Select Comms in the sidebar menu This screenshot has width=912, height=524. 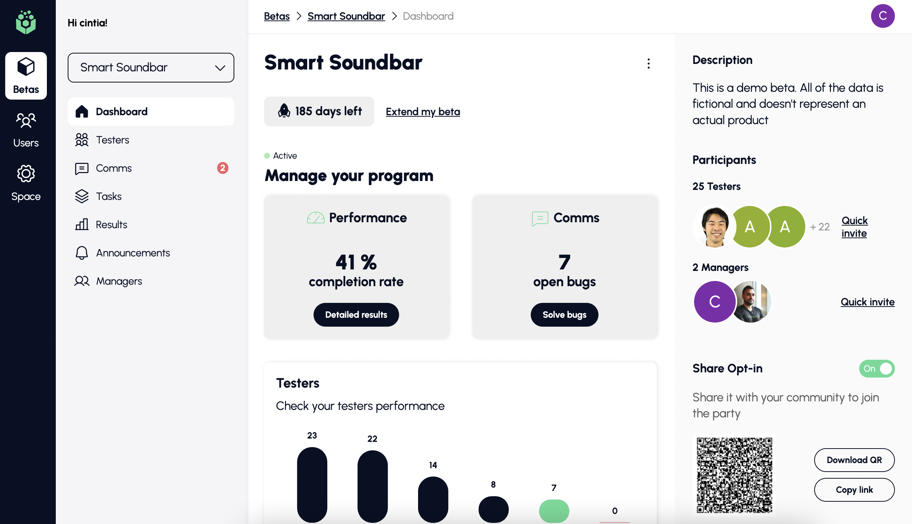click(x=113, y=168)
